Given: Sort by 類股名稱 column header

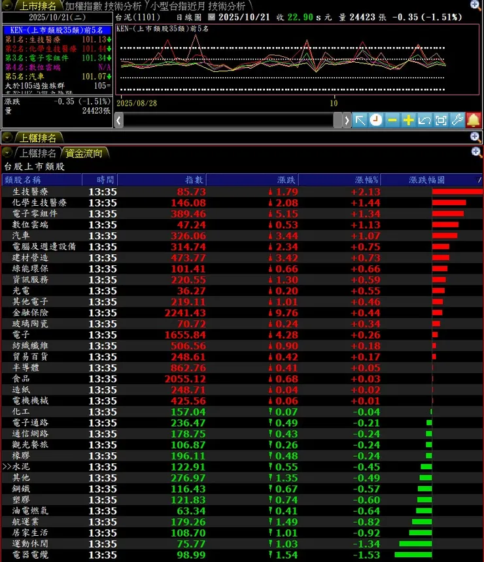Looking at the screenshot, I should pyautogui.click(x=42, y=180).
